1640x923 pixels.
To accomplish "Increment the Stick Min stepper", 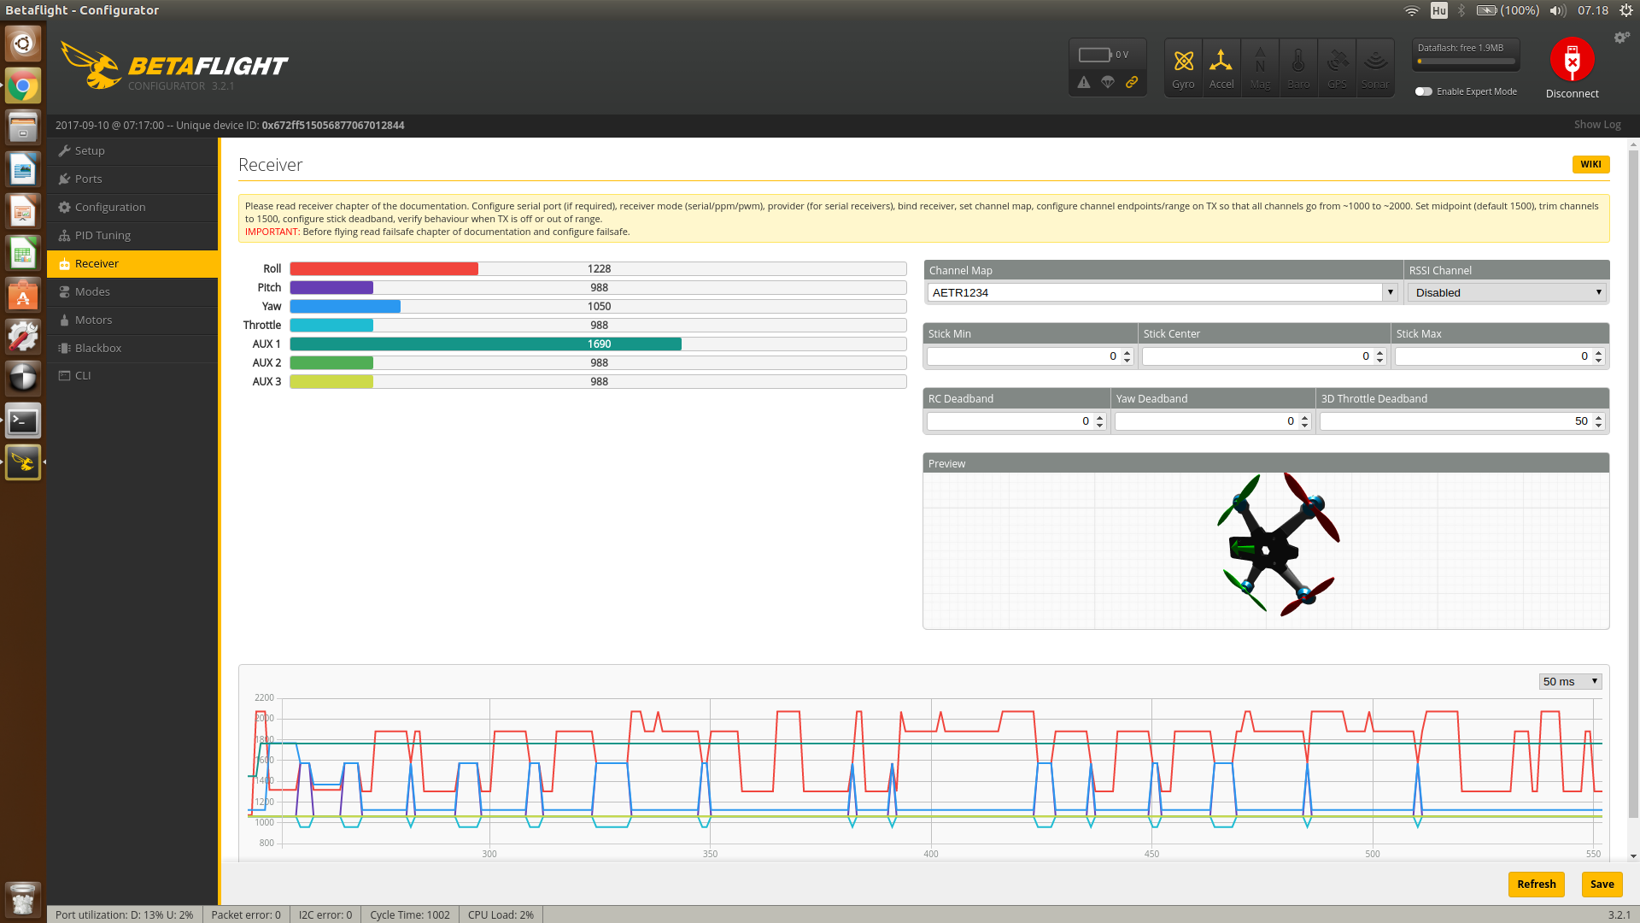I will 1127,352.
